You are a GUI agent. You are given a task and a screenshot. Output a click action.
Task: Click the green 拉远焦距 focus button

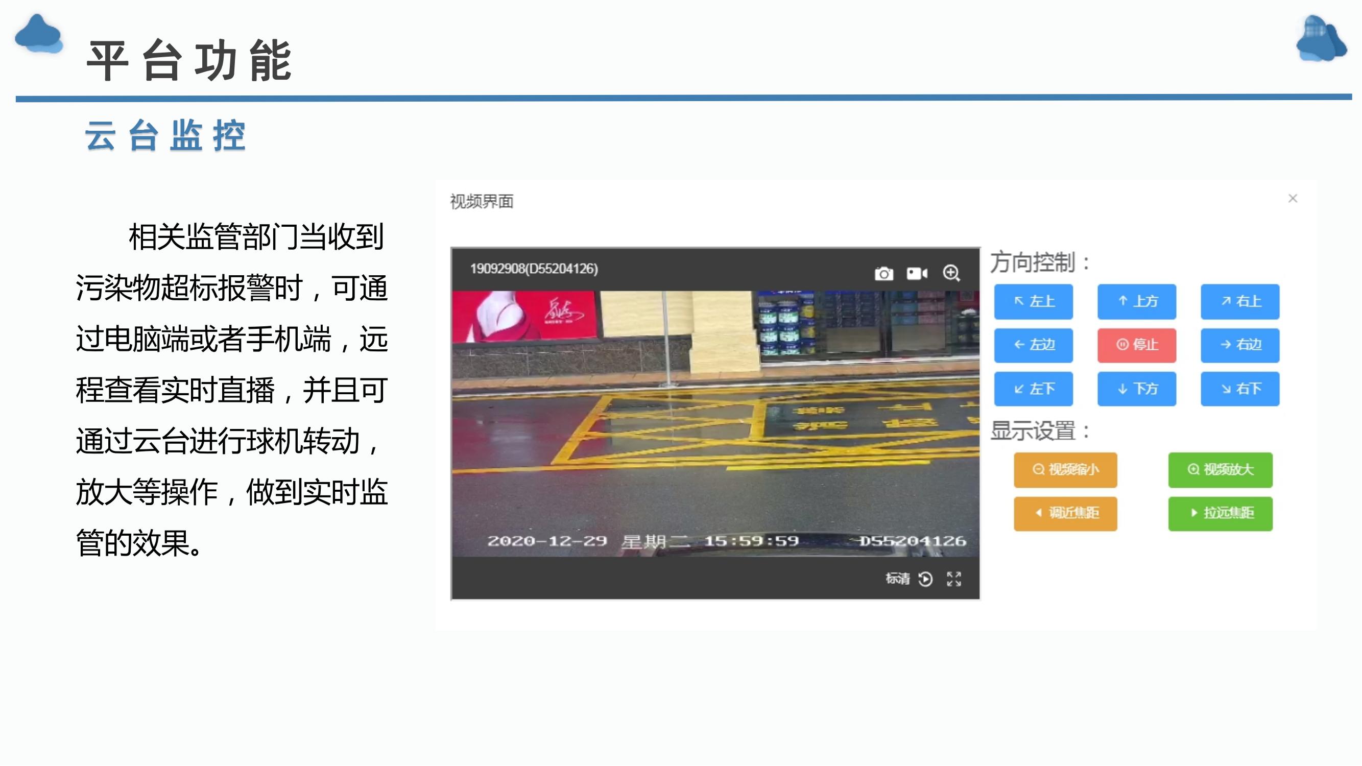[1221, 513]
